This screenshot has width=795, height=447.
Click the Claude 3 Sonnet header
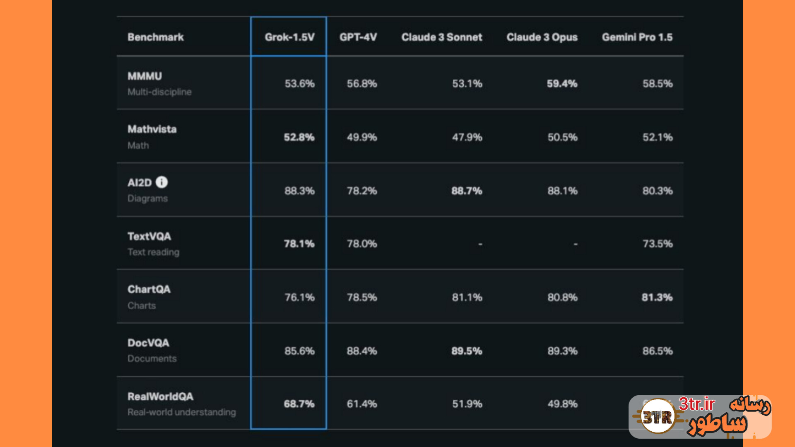(x=442, y=37)
